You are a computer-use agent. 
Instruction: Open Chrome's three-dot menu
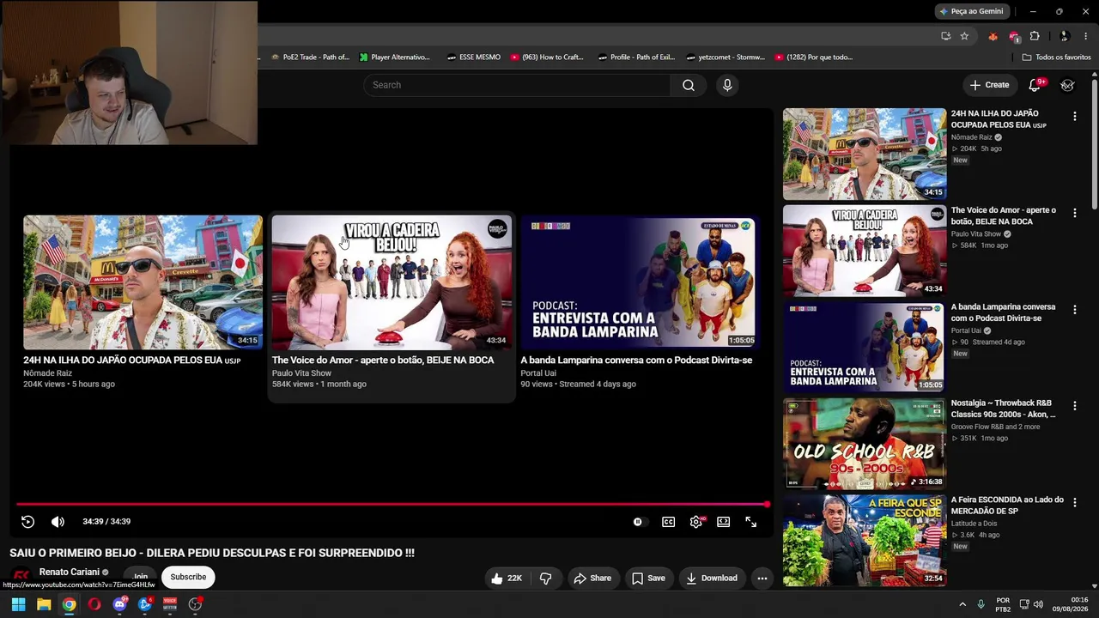(1087, 36)
